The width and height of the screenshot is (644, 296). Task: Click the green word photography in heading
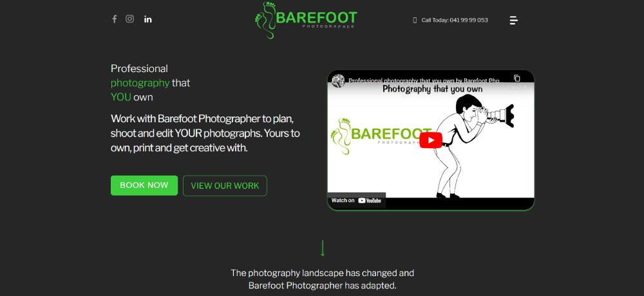[140, 83]
